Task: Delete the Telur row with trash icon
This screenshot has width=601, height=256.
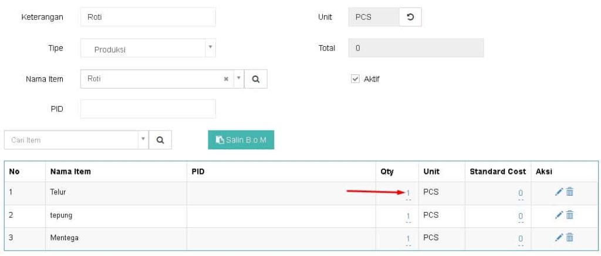Action: 569,192
